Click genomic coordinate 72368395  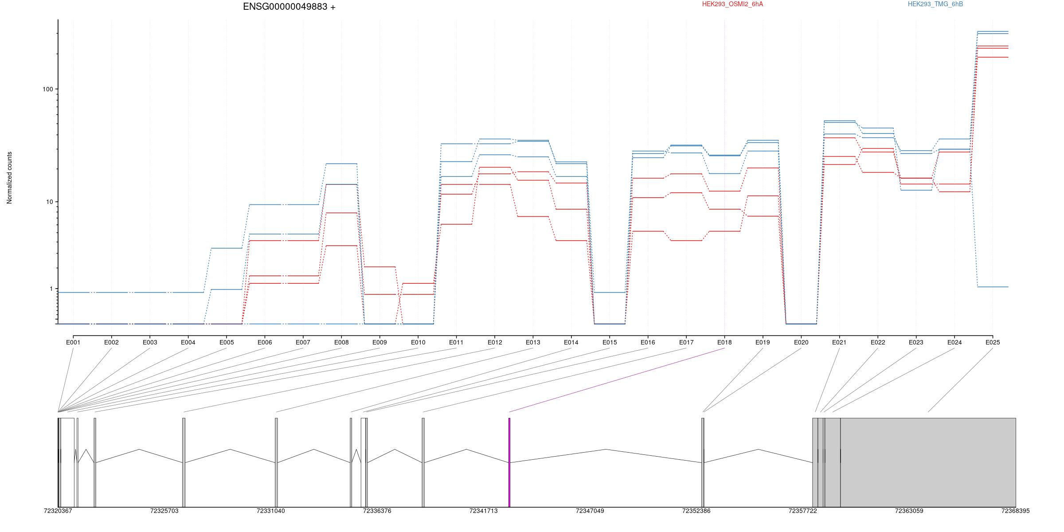[1015, 511]
